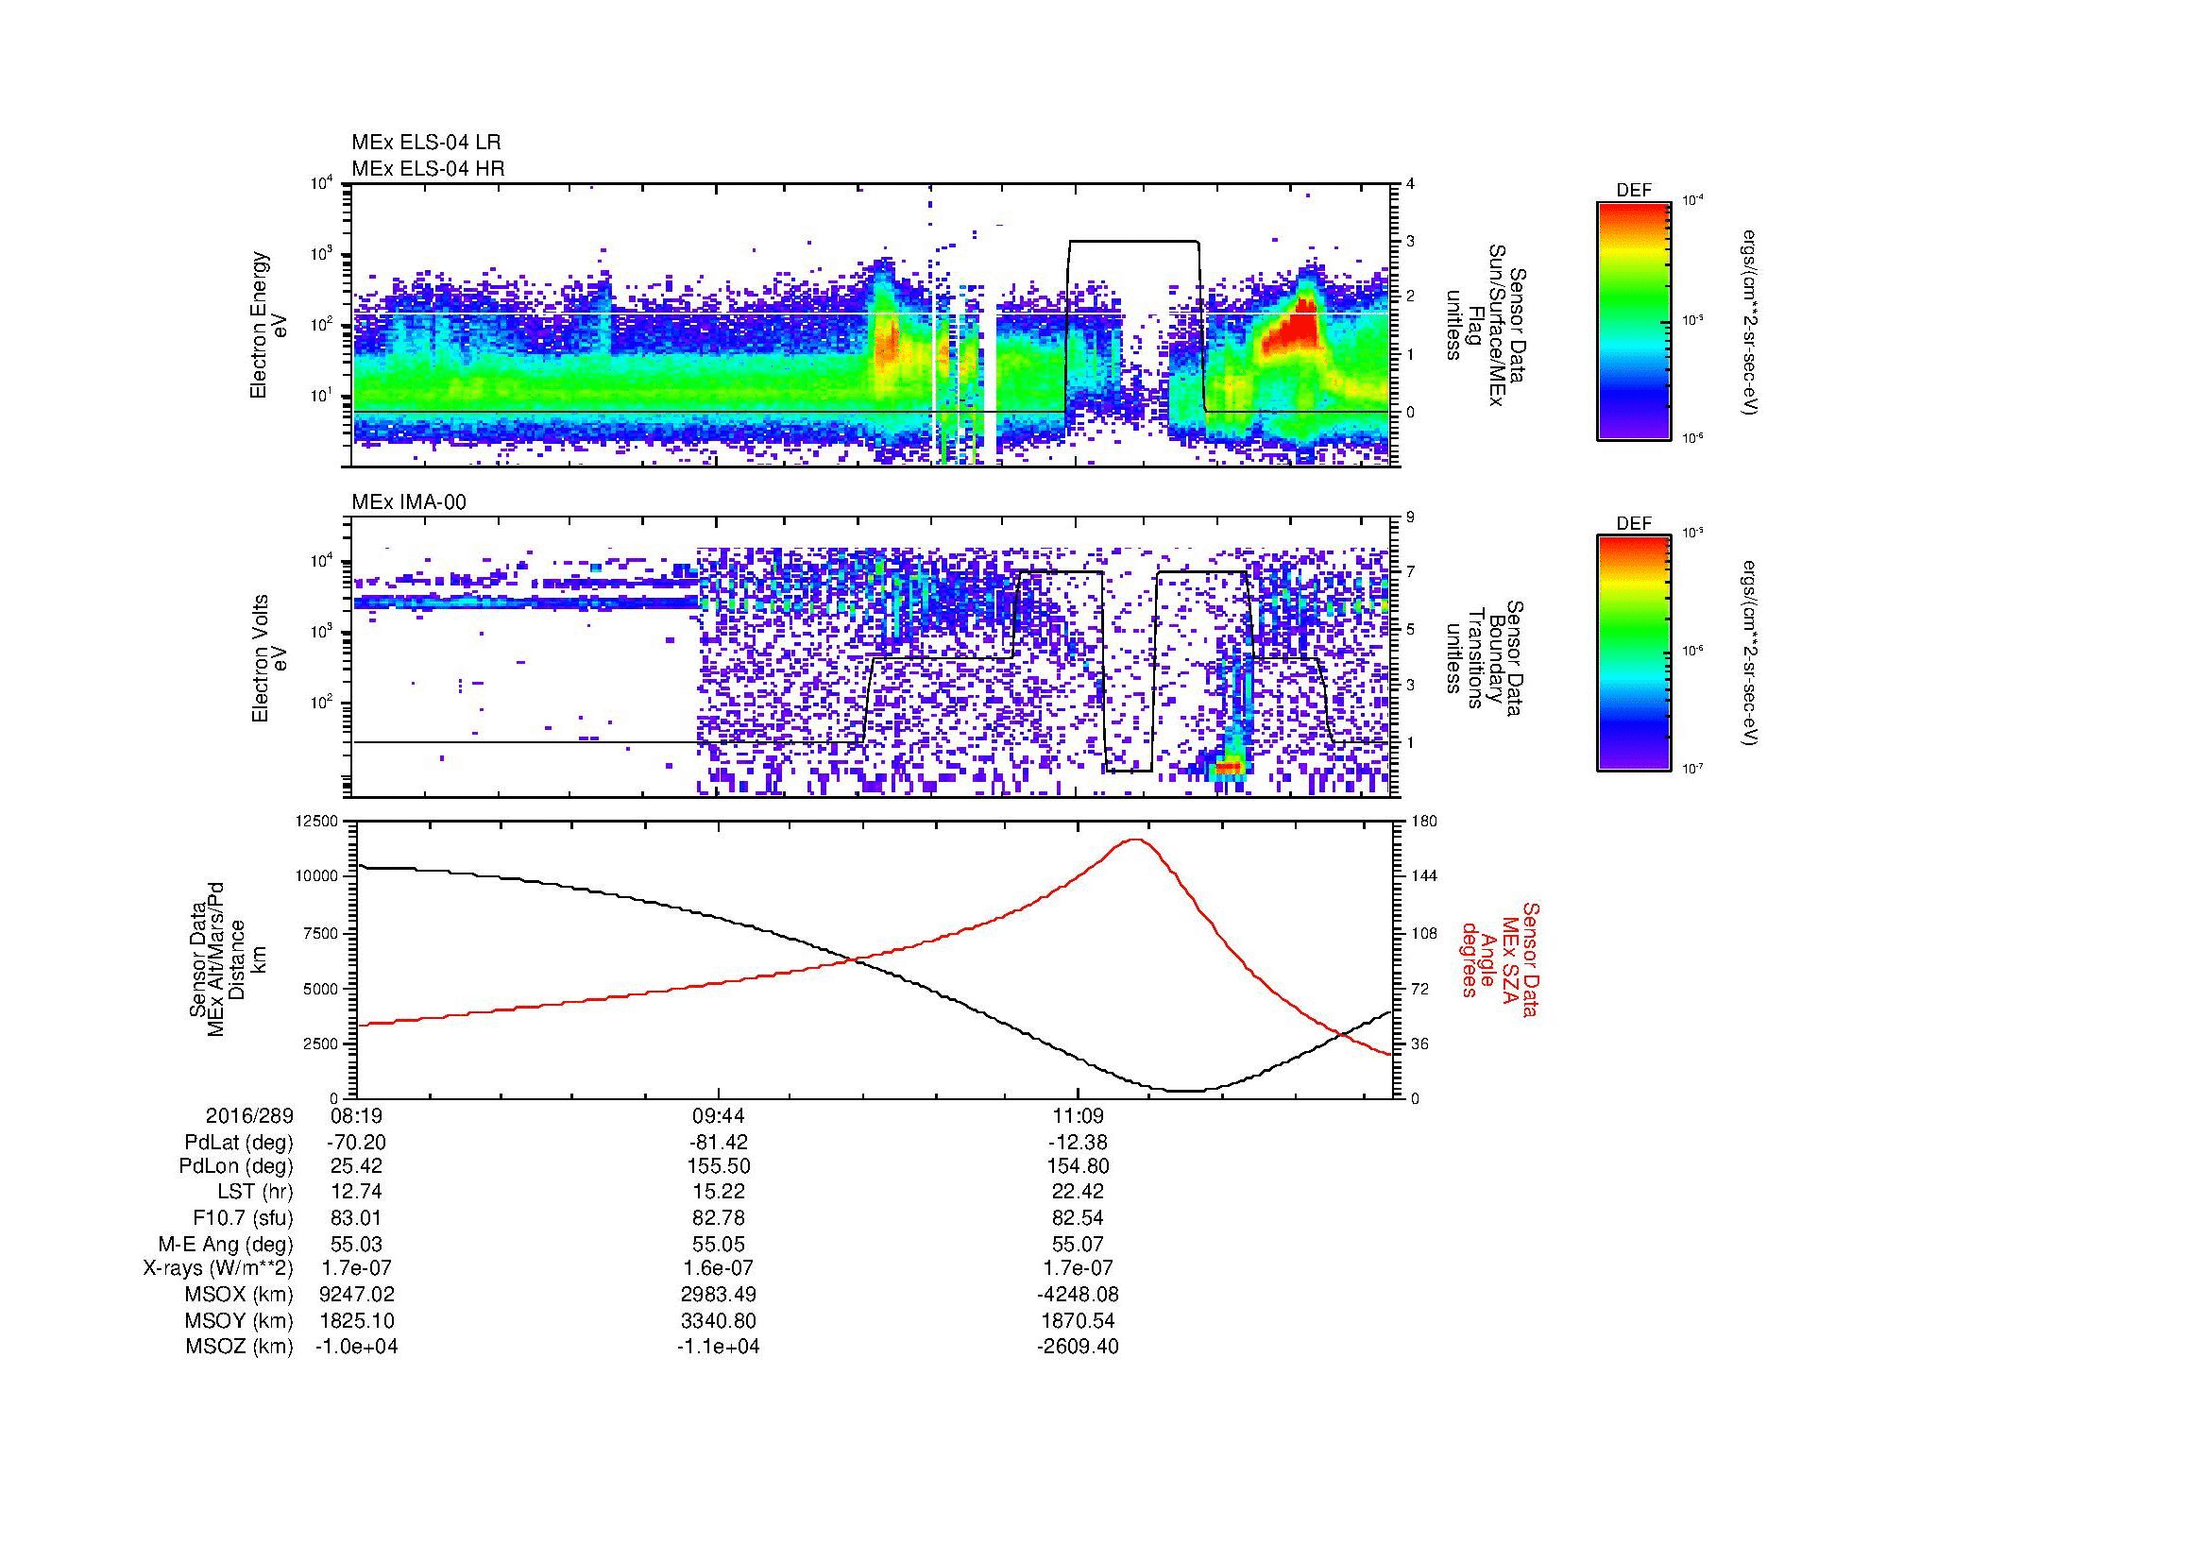The height and width of the screenshot is (1561, 2209).
Task: Click the 'Boundary Transitions' axis label
Action: (x=1485, y=658)
